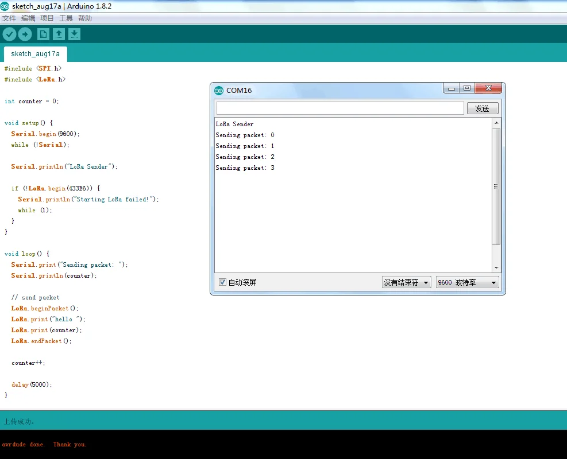
Task: Click the 'LoRa Sender' output line
Action: pyautogui.click(x=234, y=124)
